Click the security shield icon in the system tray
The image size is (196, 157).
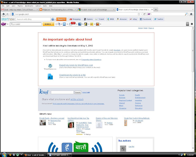[185, 155]
